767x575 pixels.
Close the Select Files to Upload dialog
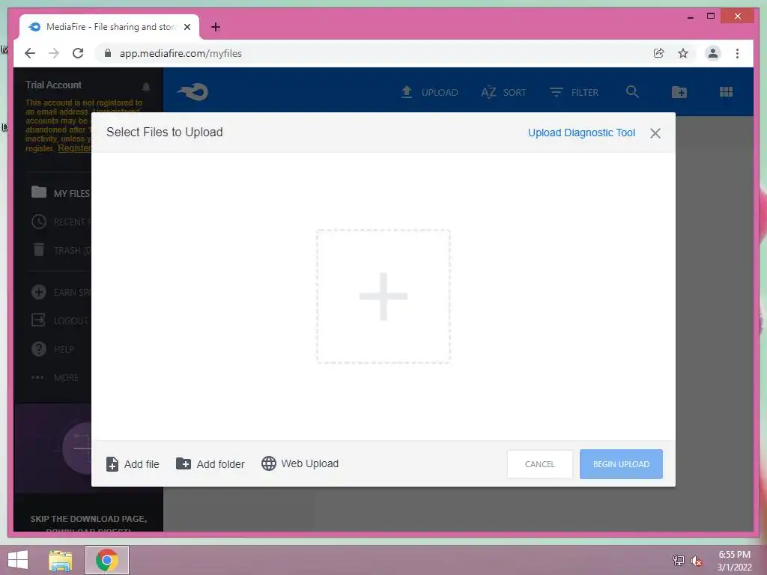click(655, 133)
